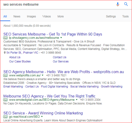This screenshot has width=132, height=123.
Task: Click phone number +61 3 8488 7821
Action: click(x=56, y=75)
